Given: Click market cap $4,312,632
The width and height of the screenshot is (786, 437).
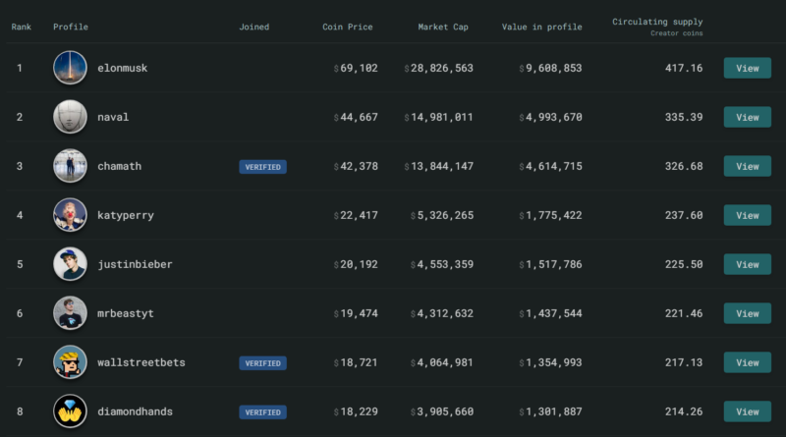Looking at the screenshot, I should tap(441, 313).
